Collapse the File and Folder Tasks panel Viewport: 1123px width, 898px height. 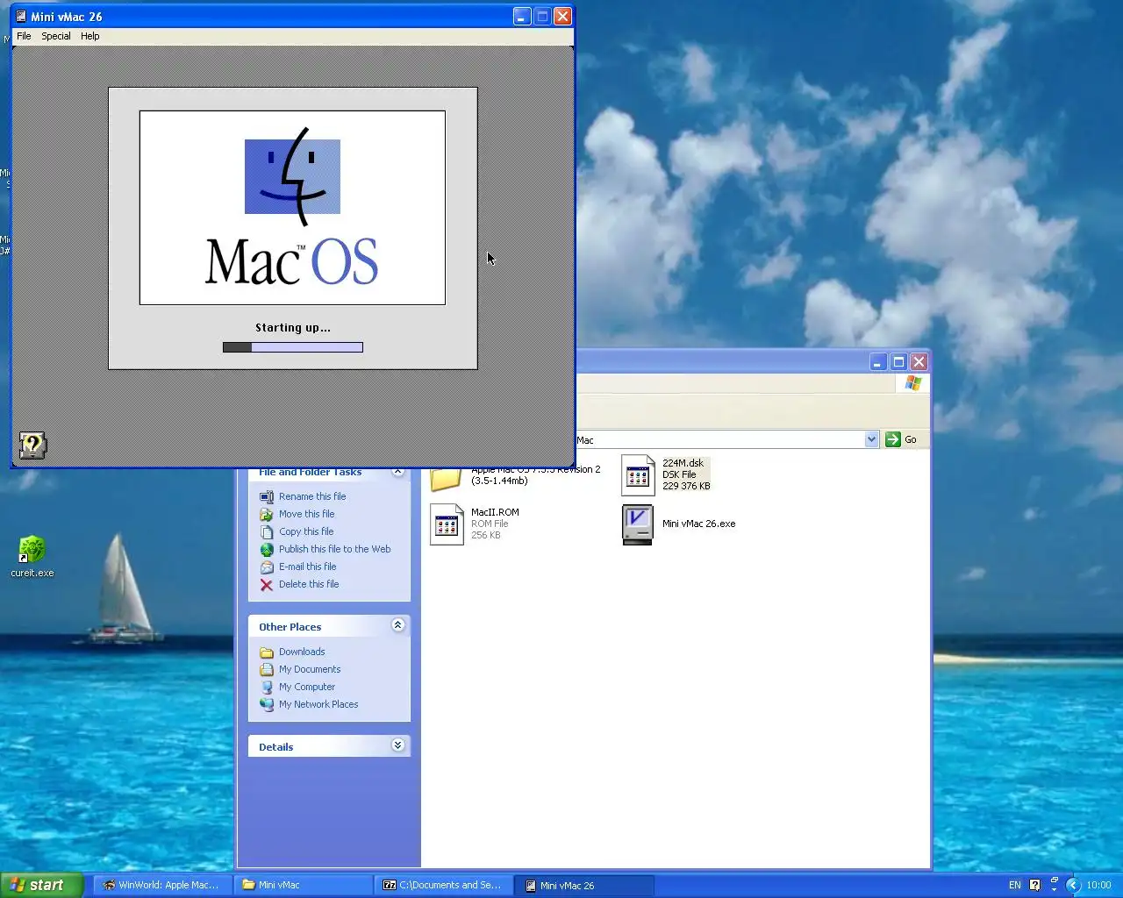397,472
